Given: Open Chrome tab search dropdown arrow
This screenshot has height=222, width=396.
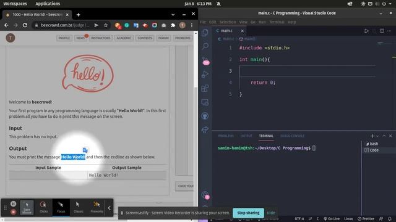Looking at the screenshot, I should point(173,15).
